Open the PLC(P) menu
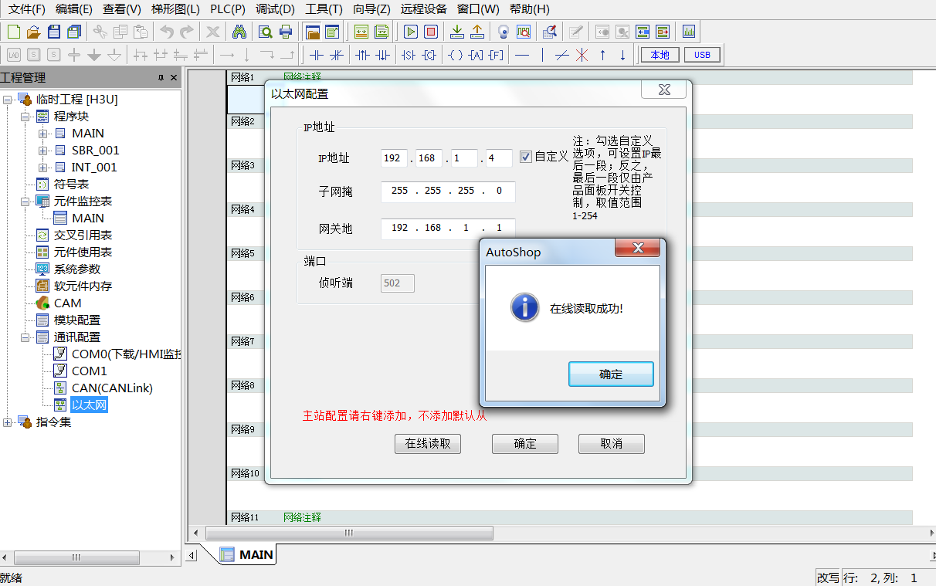The width and height of the screenshot is (936, 586). click(x=228, y=9)
